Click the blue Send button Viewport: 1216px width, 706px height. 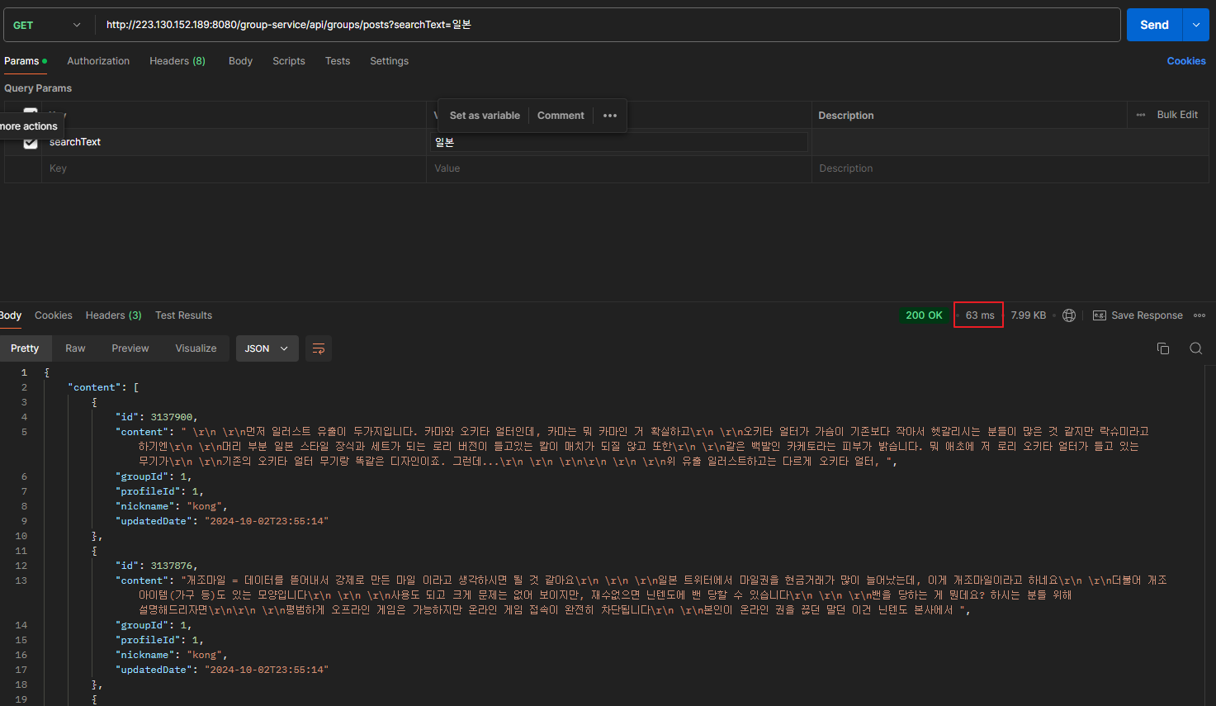coord(1154,25)
